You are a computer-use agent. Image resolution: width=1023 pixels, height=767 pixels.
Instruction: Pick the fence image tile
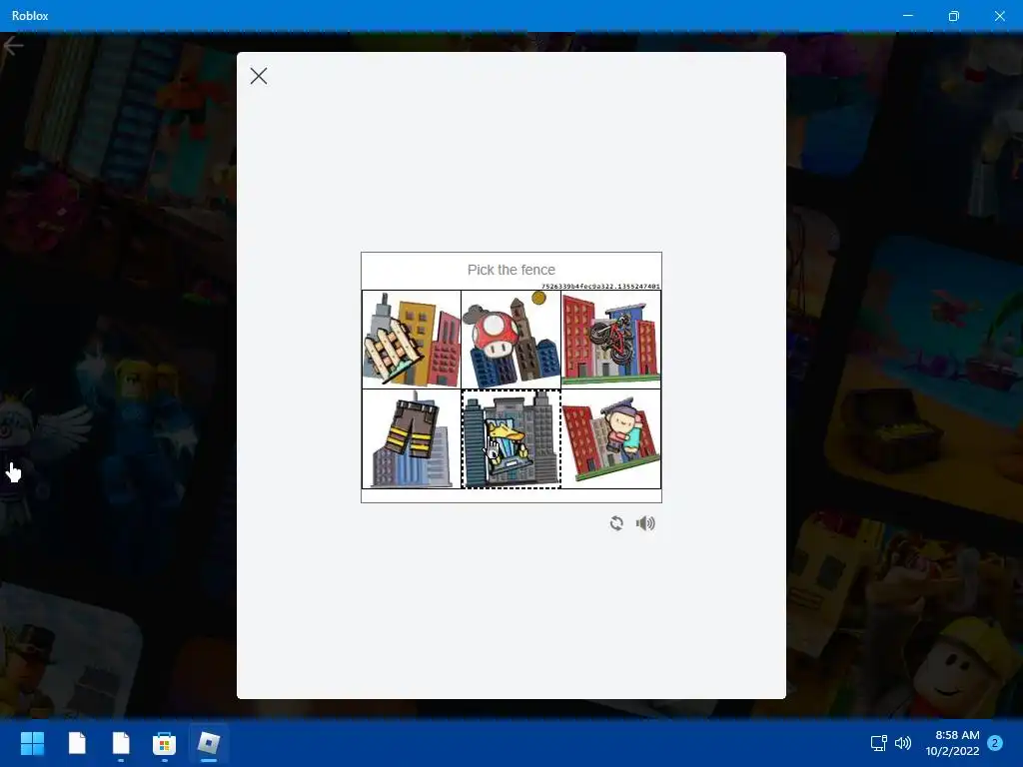tap(412, 340)
